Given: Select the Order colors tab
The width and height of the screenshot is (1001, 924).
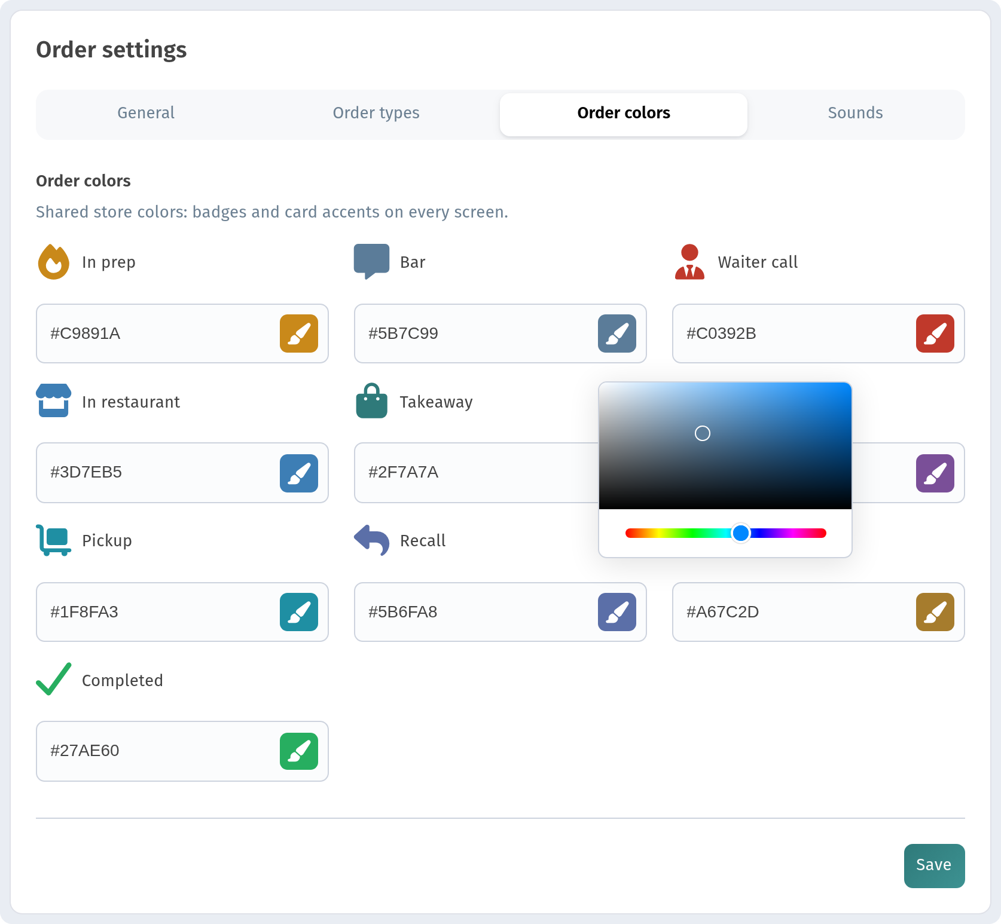Looking at the screenshot, I should pyautogui.click(x=624, y=114).
